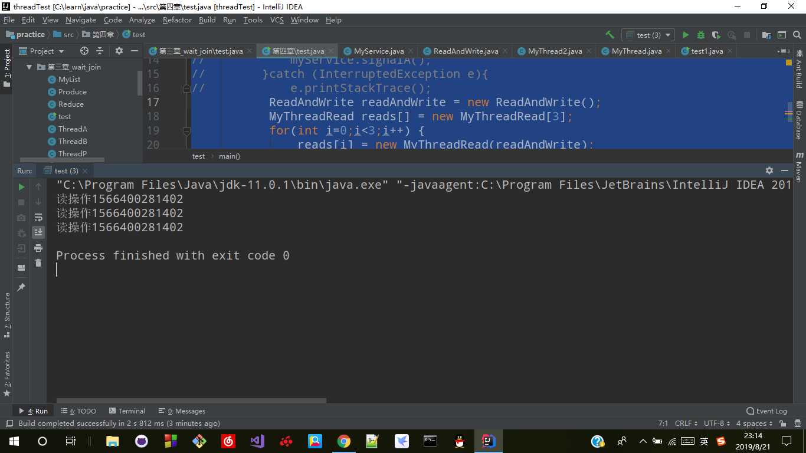The height and width of the screenshot is (453, 806).
Task: Pin the Run tab
Action: [21, 287]
